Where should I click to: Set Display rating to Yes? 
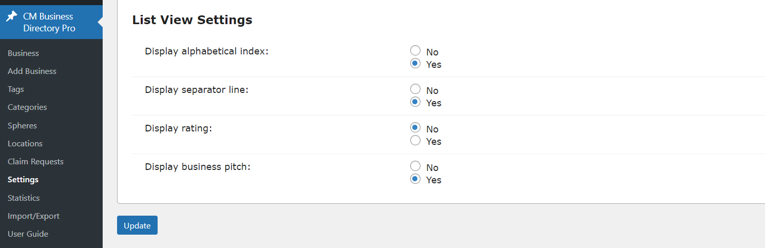pos(415,140)
